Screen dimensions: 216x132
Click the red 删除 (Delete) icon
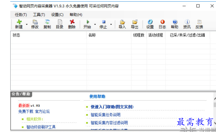coord(72,24)
